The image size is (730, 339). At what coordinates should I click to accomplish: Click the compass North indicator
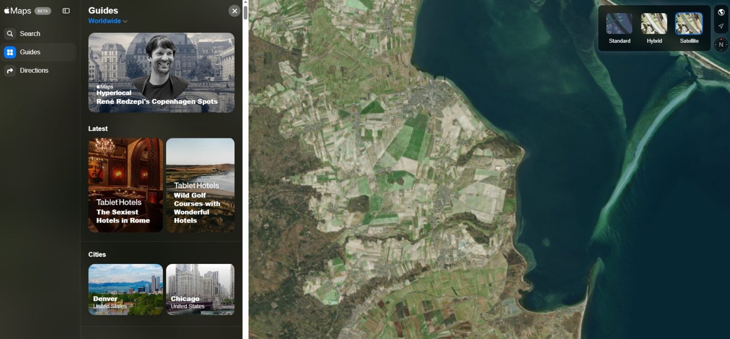pos(721,45)
